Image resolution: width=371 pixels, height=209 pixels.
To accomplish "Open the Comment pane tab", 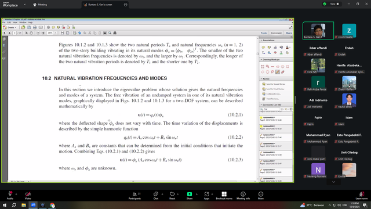I will tap(276, 33).
